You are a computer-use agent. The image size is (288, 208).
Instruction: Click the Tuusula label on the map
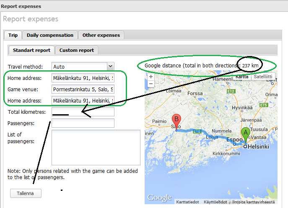point(259,129)
